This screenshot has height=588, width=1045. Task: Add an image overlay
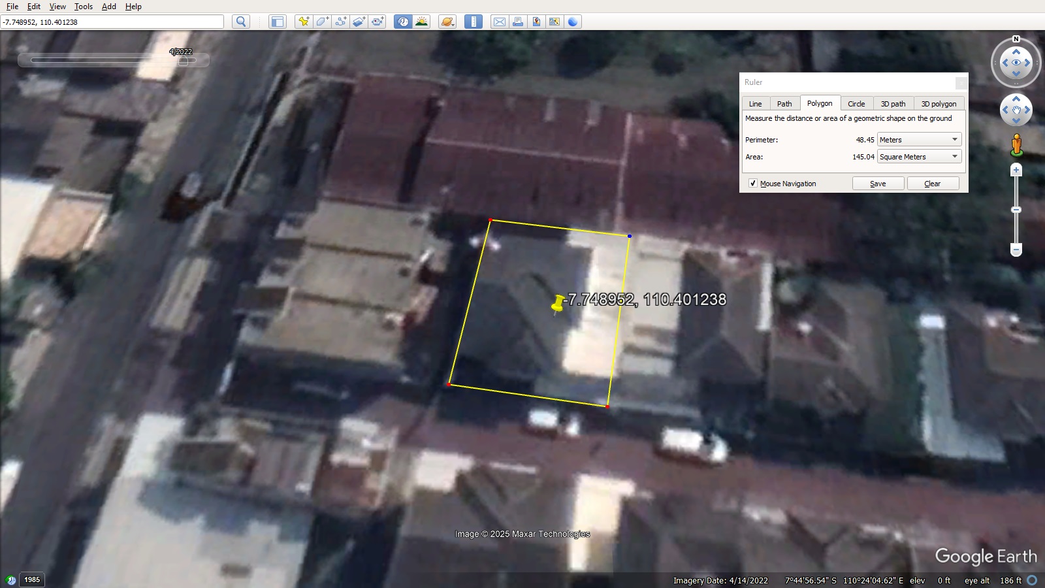pyautogui.click(x=359, y=21)
